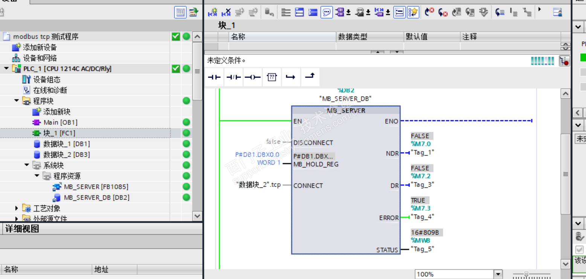Collapse the 程序块 folder
The height and width of the screenshot is (279, 586).
pyautogui.click(x=17, y=101)
